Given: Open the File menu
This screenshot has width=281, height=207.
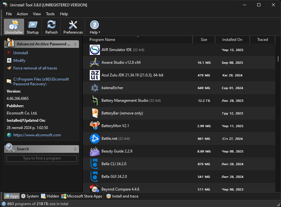Looking at the screenshot, I should (9, 14).
